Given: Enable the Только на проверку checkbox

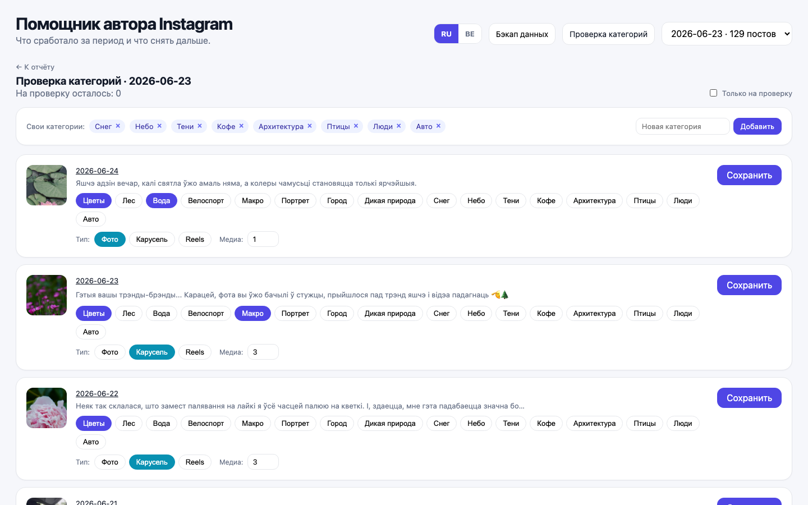Looking at the screenshot, I should click(713, 93).
